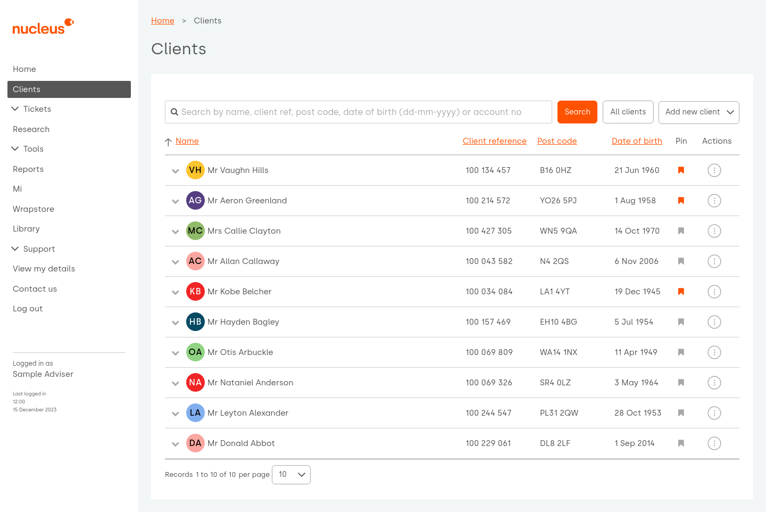Open actions menu for Mrs Callie Clayton
Screen dimensions: 766x512
pos(714,231)
